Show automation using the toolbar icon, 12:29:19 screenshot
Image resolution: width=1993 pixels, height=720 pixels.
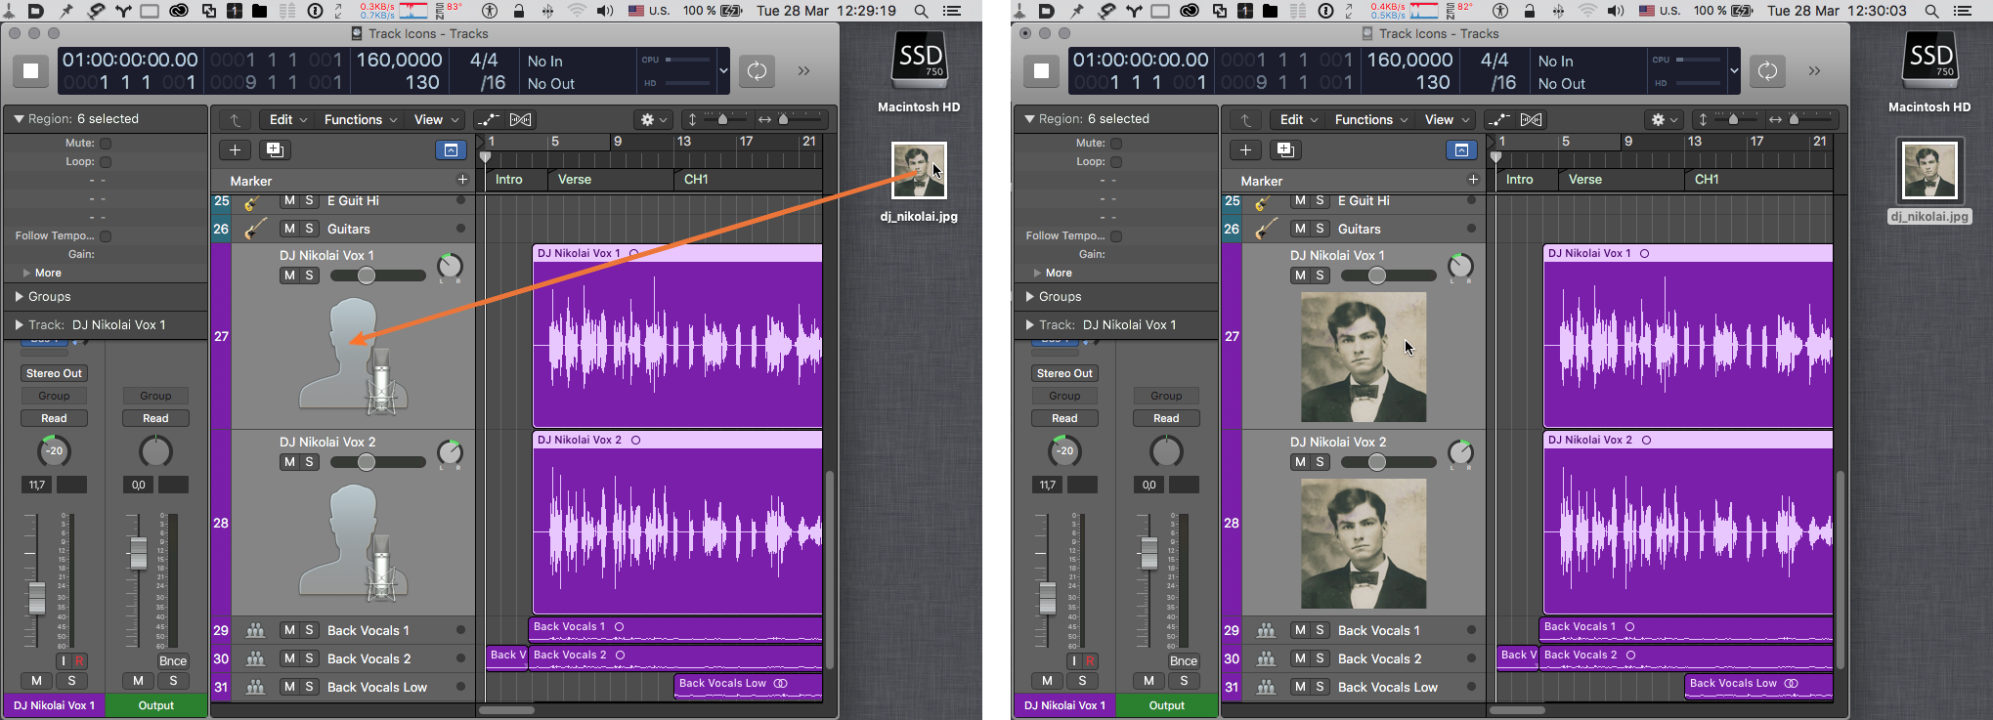pos(488,119)
